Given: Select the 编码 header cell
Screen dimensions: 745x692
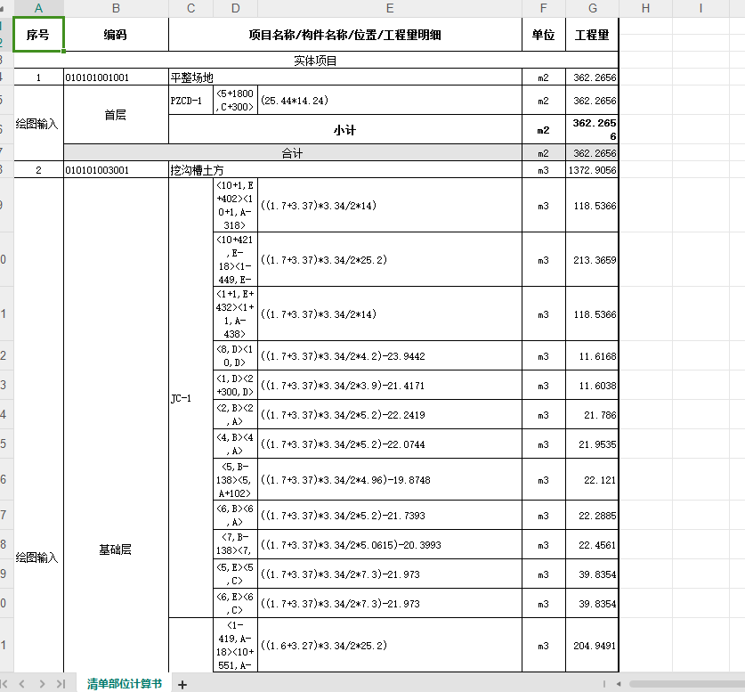Looking at the screenshot, I should coord(116,34).
